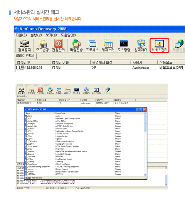Click the 4:01:22 Login ID event entry
This screenshot has width=185, height=213.
coord(46,183)
